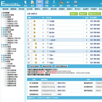Click the 专题管理 folder icon in tree
Image resolution: width=102 pixels, height=102 pixels.
(4, 28)
